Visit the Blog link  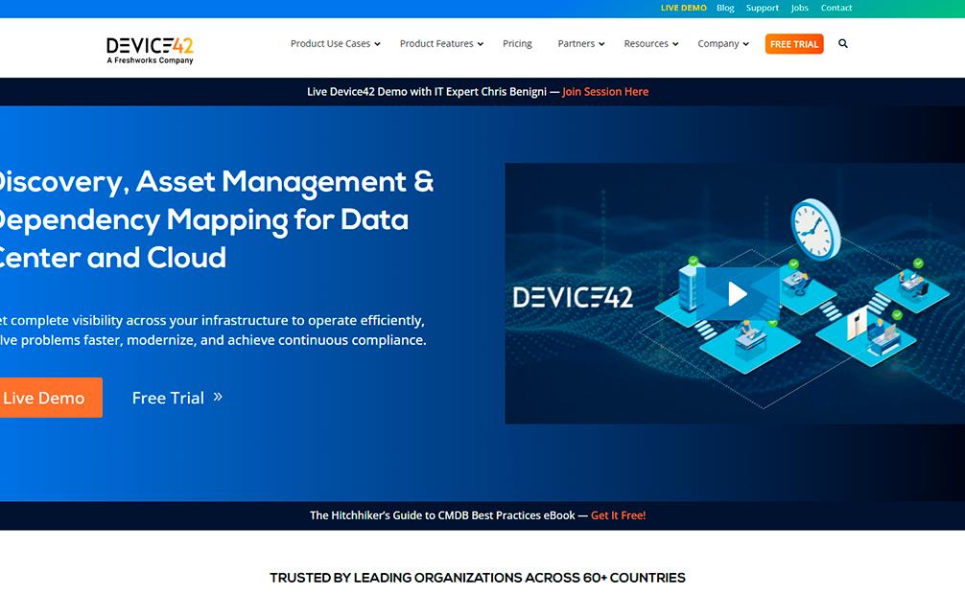point(725,8)
